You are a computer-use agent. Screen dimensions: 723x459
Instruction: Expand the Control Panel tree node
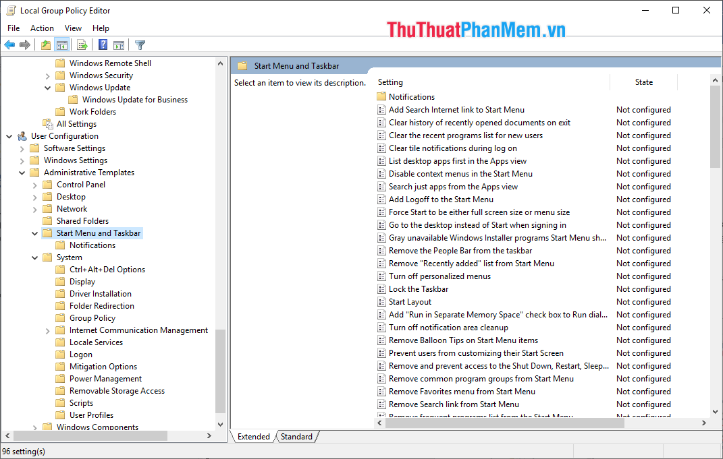(x=34, y=184)
